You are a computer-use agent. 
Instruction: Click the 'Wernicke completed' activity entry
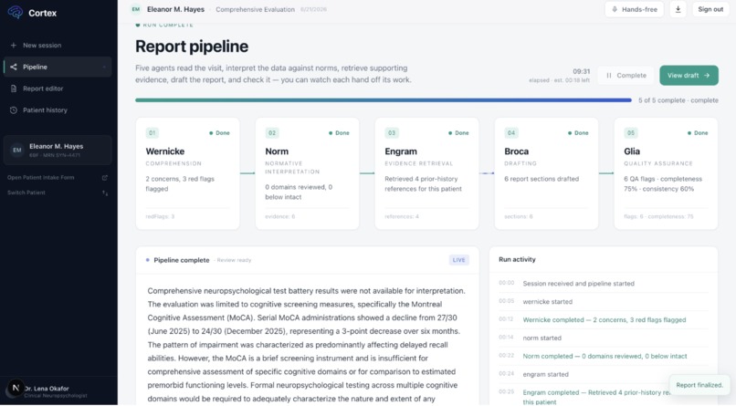605,319
